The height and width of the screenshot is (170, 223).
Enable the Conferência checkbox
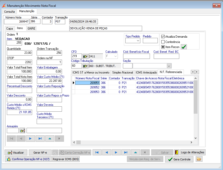[163, 42]
